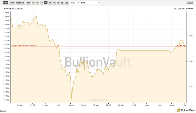Switch to the Platinum metal tab
Image resolution: width=196 pixels, height=113 pixels.
point(20,3)
